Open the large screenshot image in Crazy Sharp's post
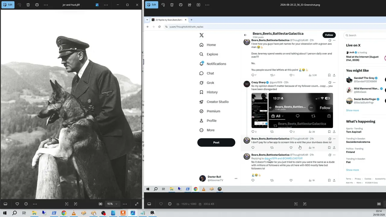The image size is (386, 217). tap(301, 110)
